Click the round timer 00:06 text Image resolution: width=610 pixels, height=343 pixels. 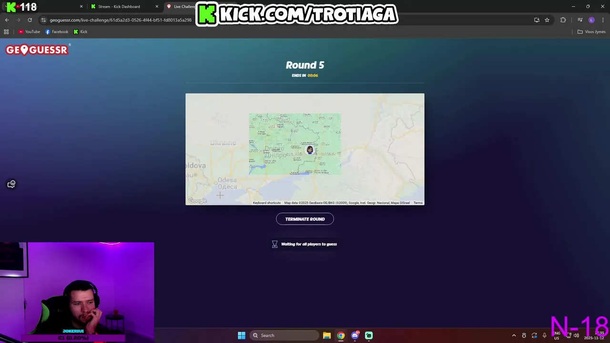pyautogui.click(x=313, y=75)
